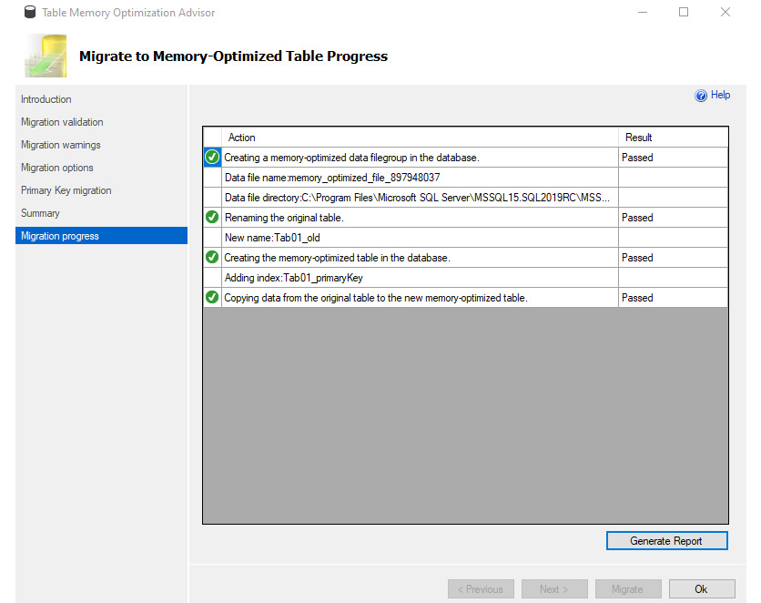761x603 pixels.
Task: Select the 'Renaming the original table.' text
Action: tap(284, 218)
